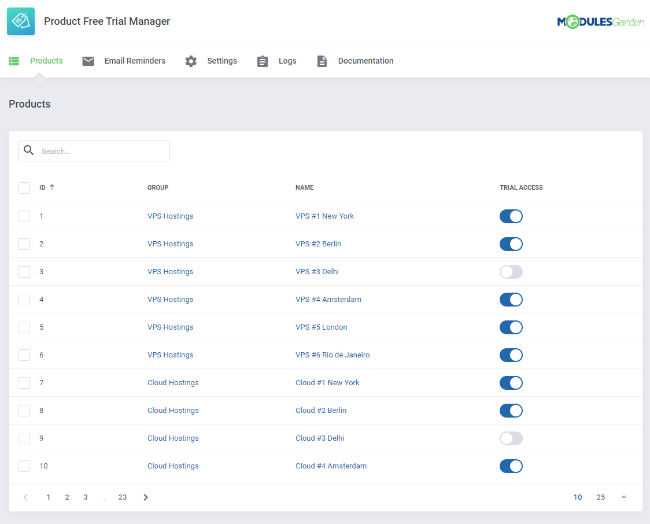
Task: Sort table by GROUP column header
Action: pyautogui.click(x=158, y=187)
